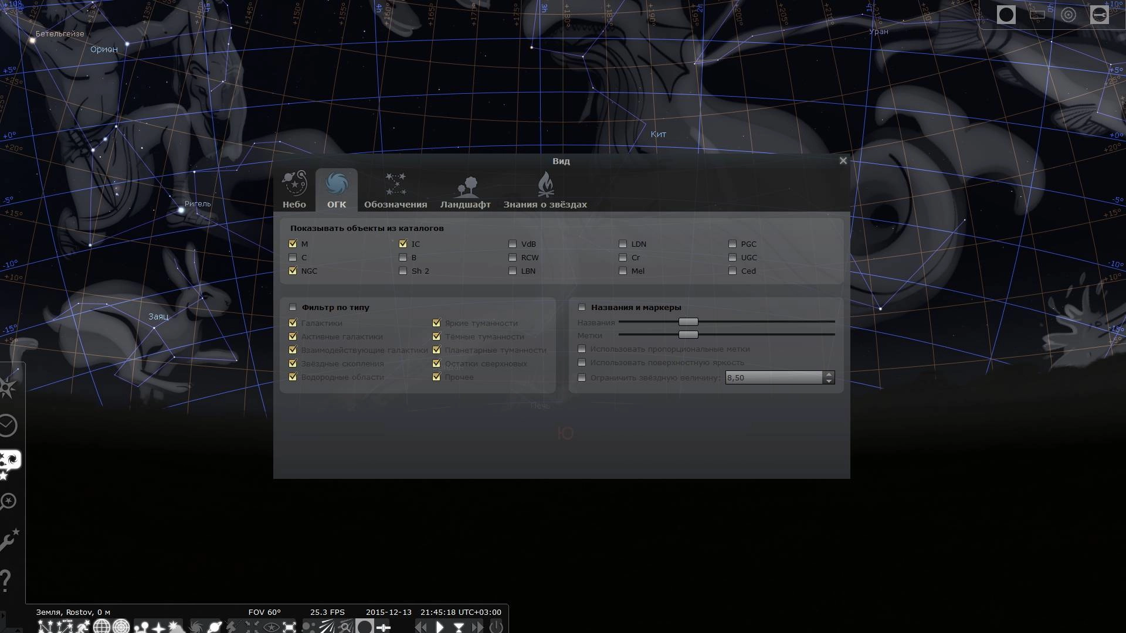Open the search window magnifier icon
The height and width of the screenshot is (633, 1126).
click(x=9, y=502)
